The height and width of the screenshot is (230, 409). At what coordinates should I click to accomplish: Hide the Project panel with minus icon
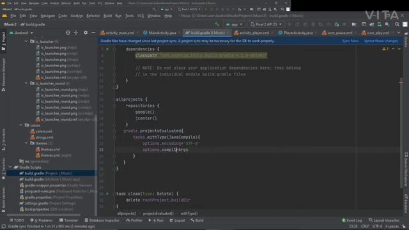tap(93, 33)
